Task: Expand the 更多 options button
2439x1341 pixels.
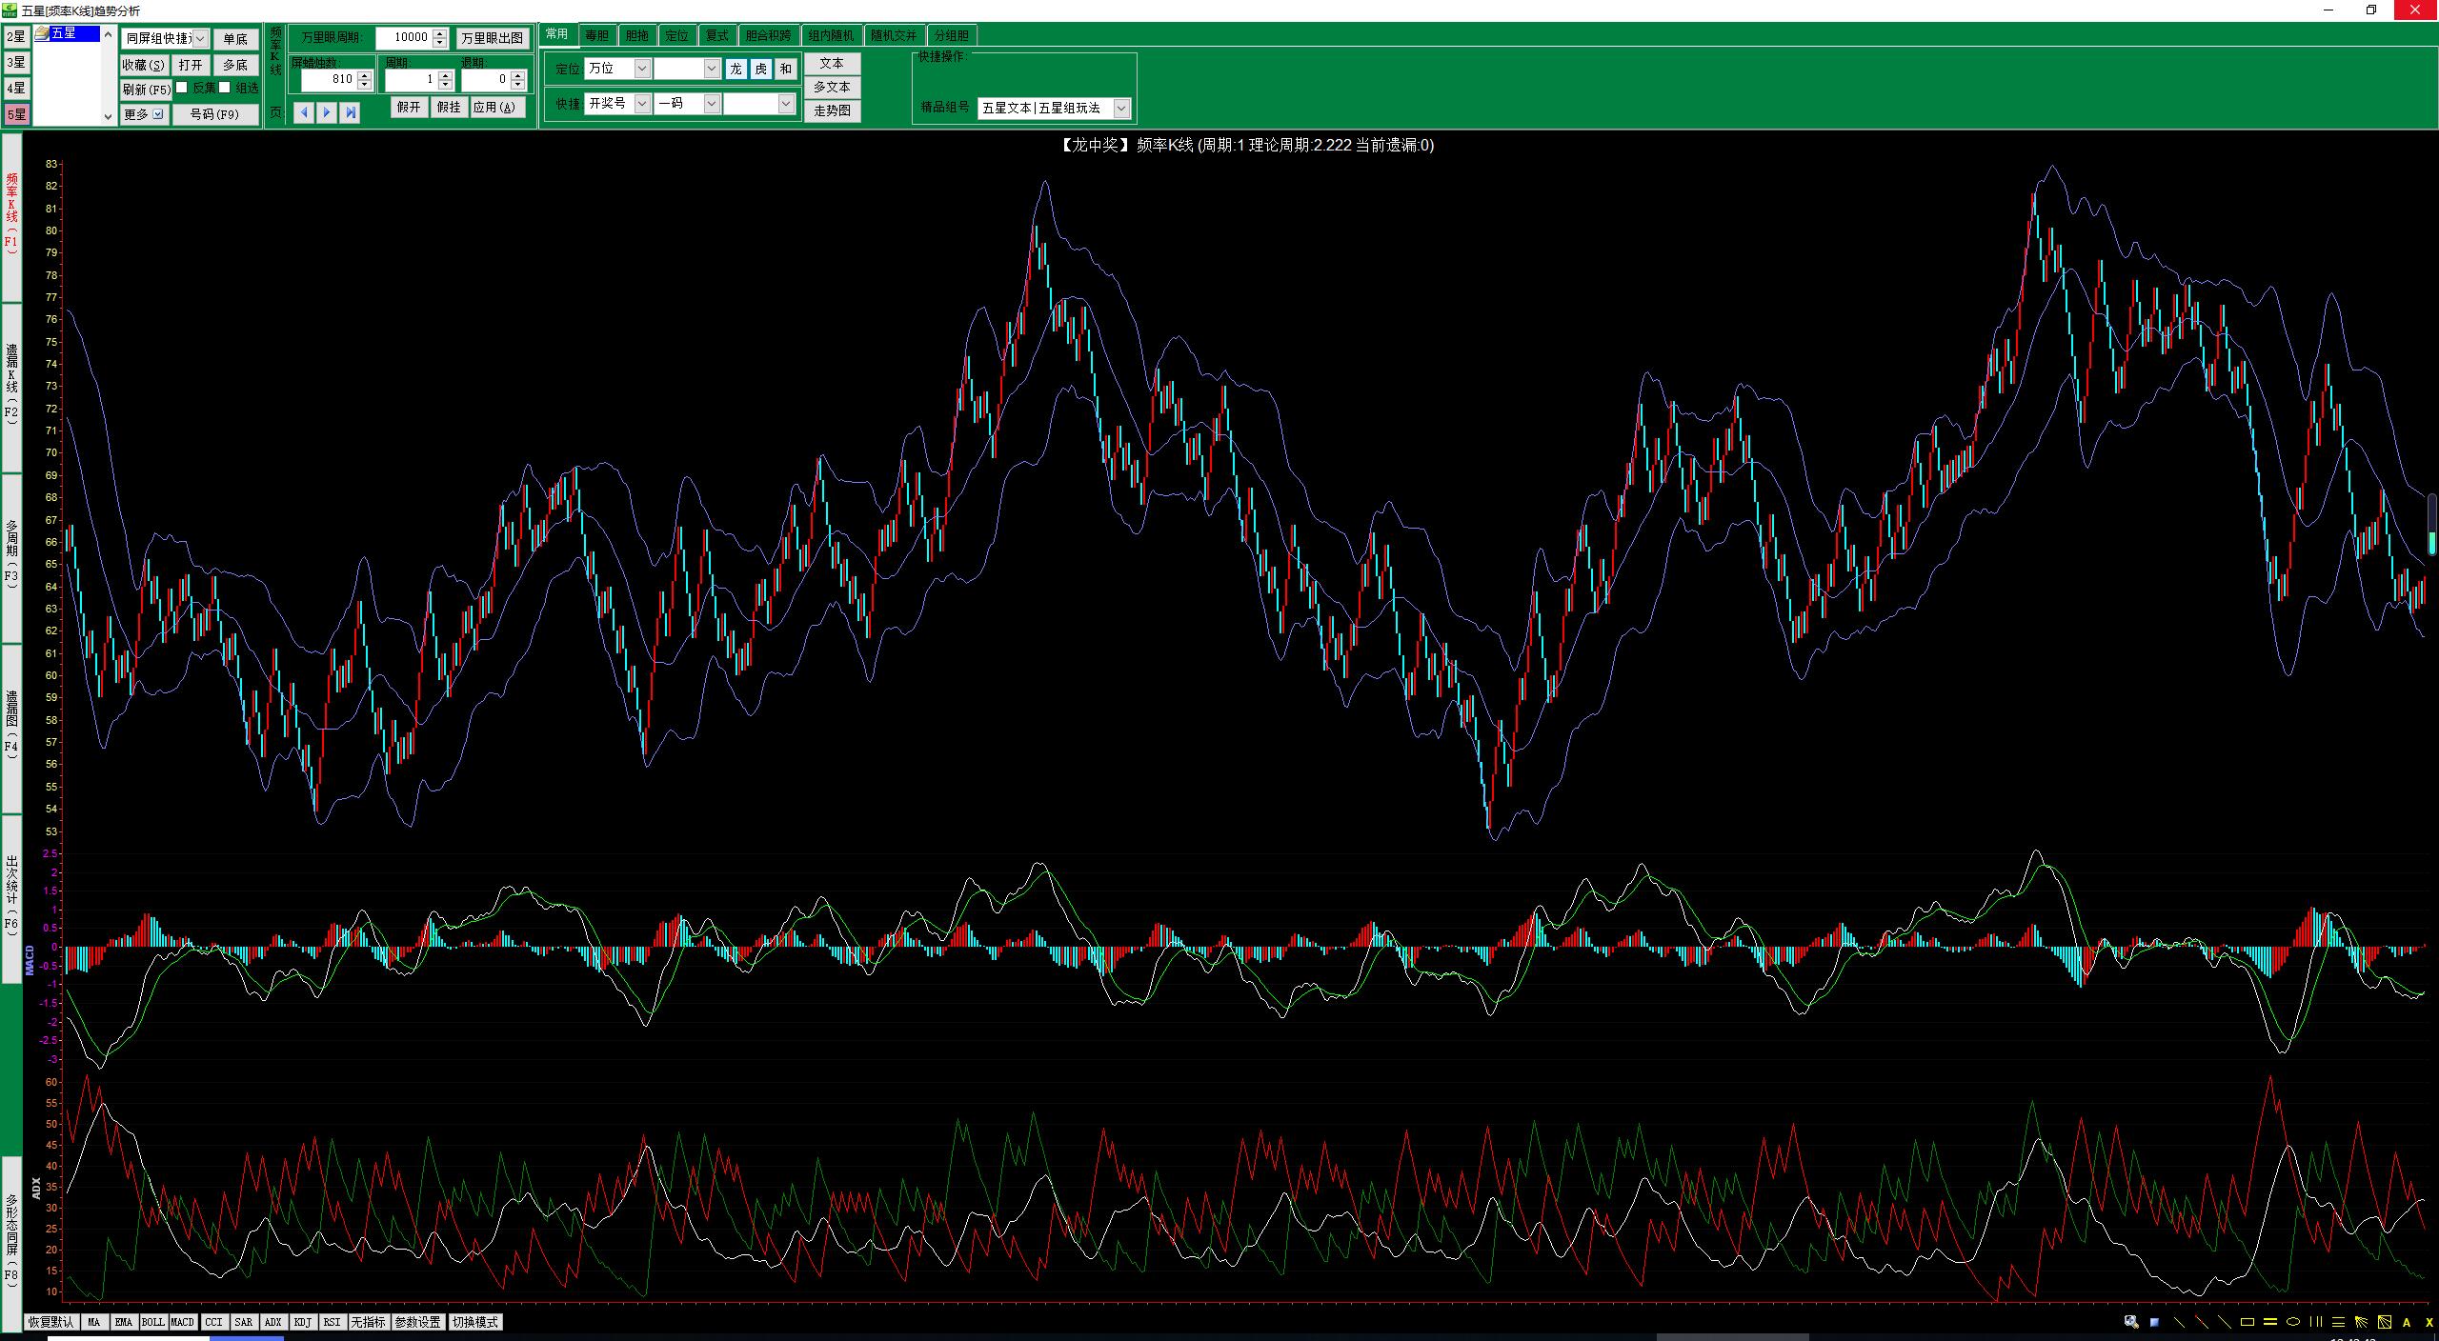Action: pyautogui.click(x=144, y=114)
